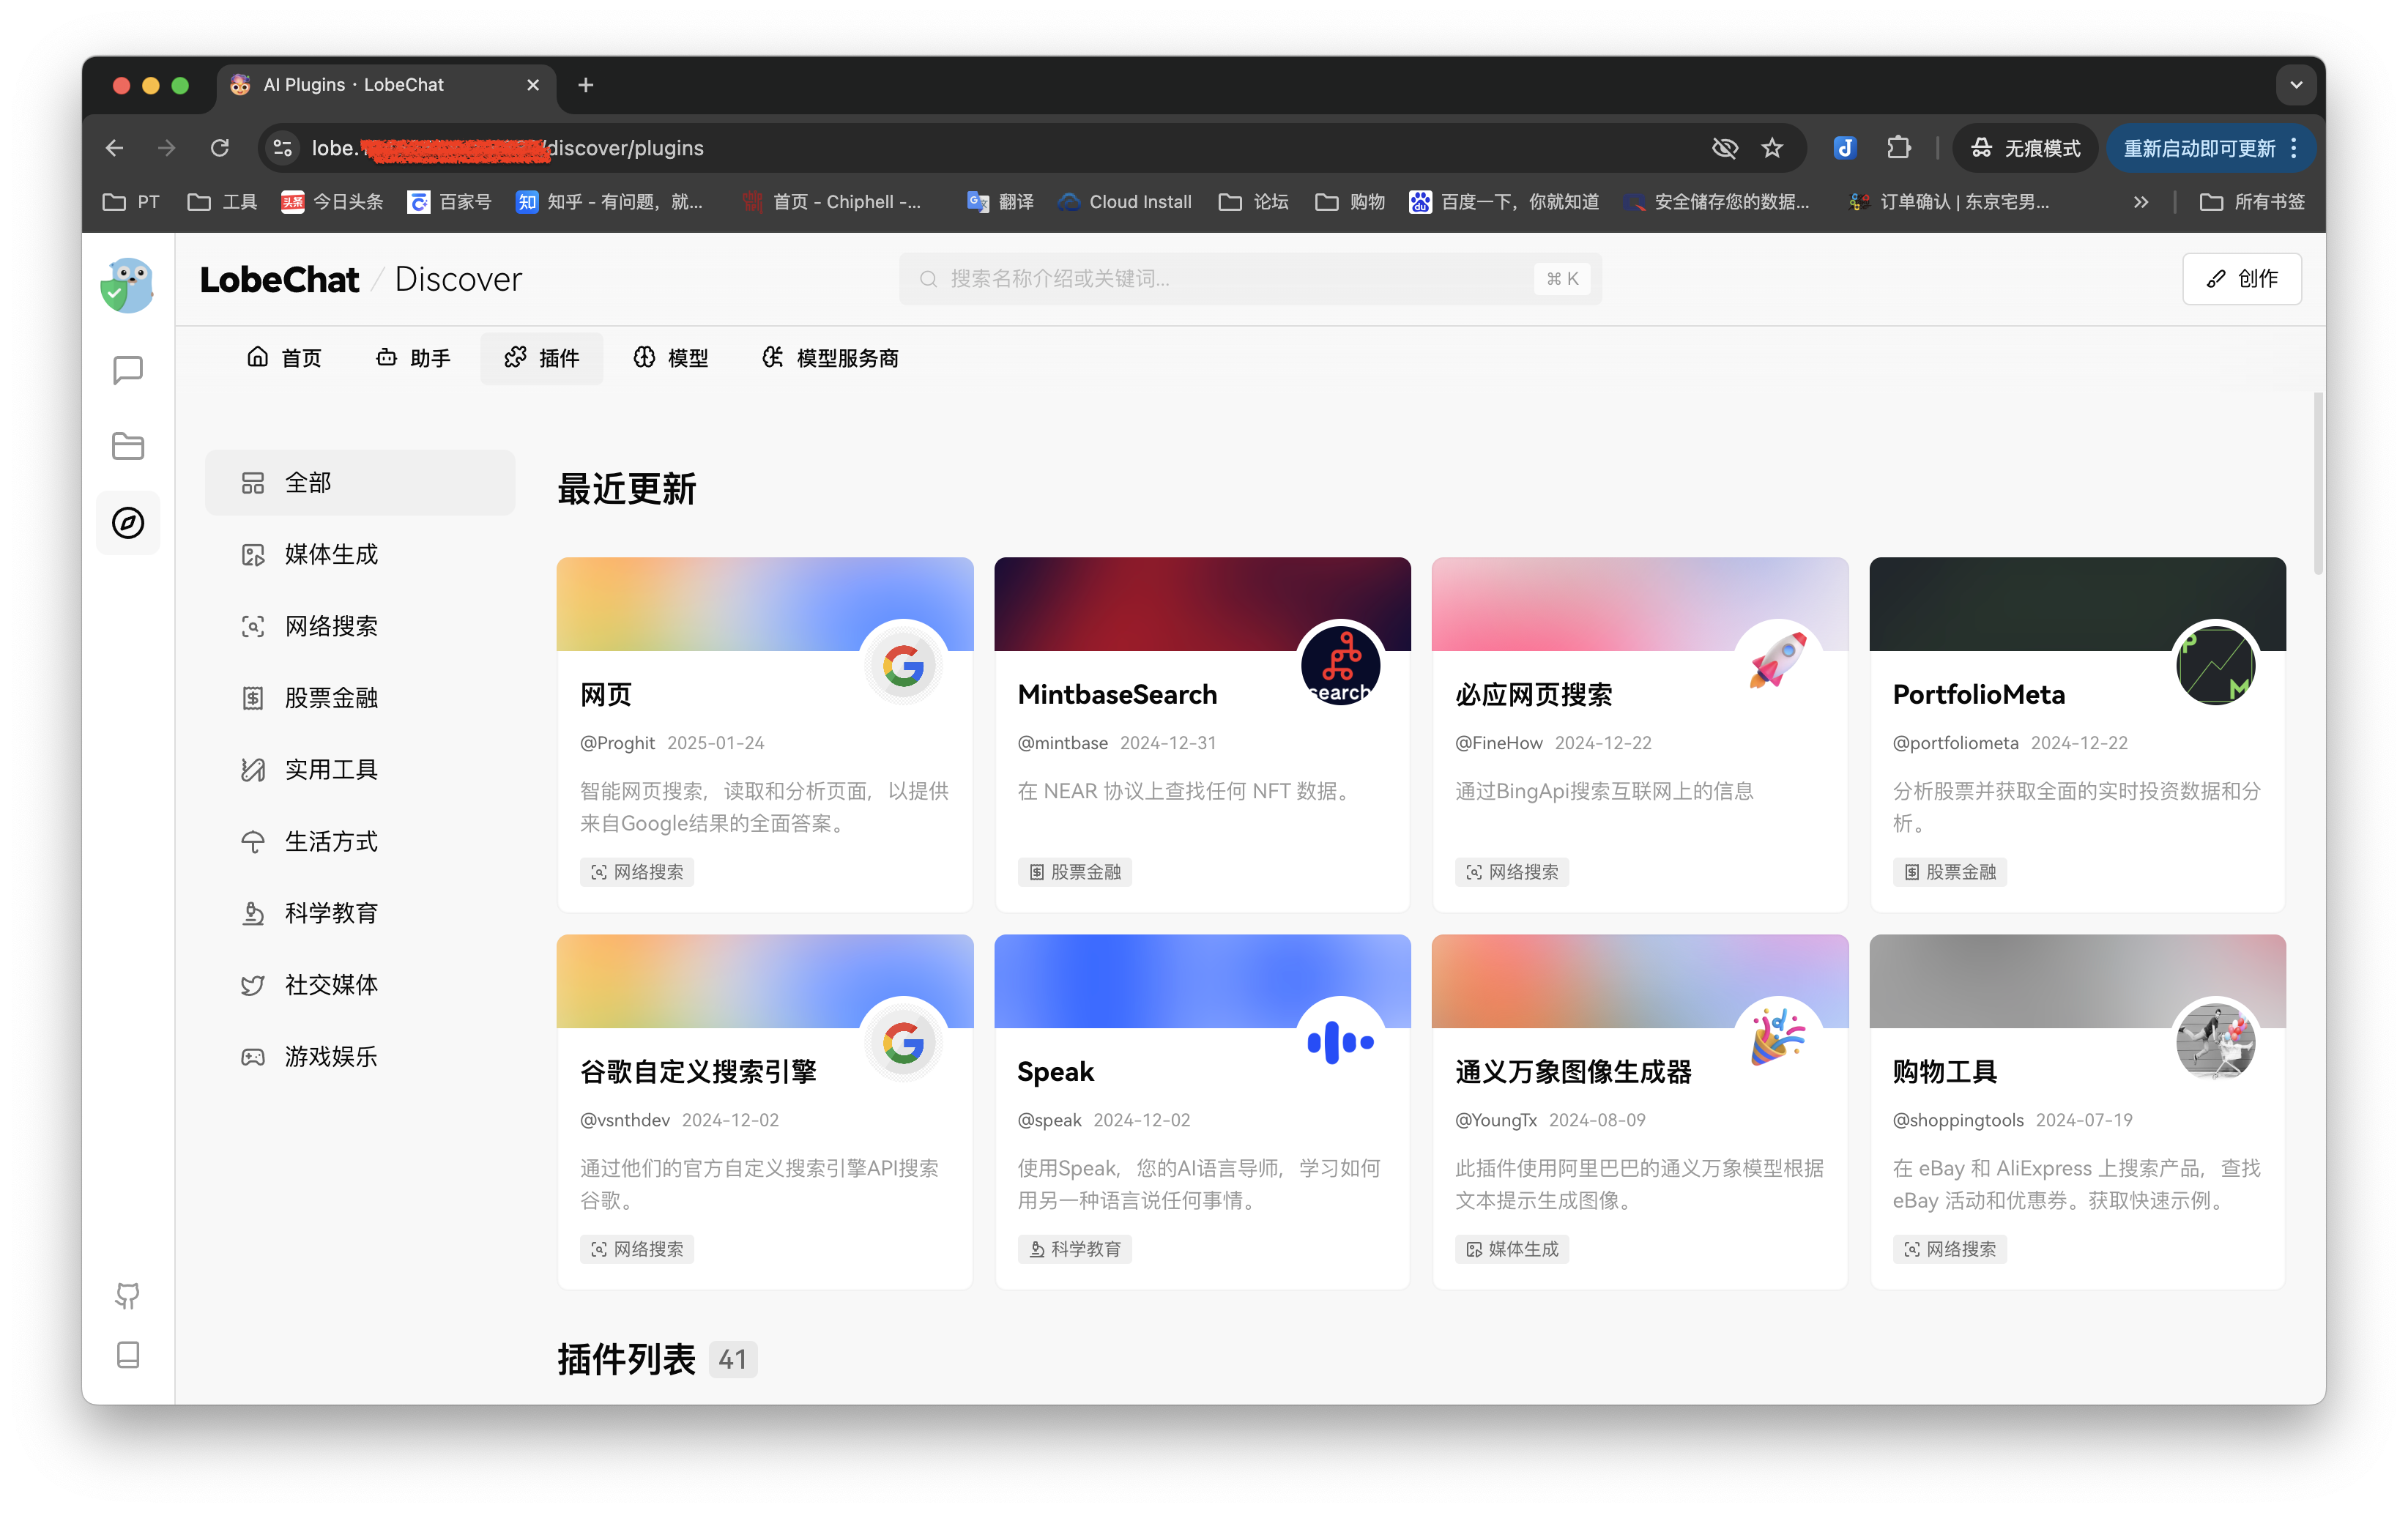Click the party popper icon on 通义万象 card

[1778, 1038]
